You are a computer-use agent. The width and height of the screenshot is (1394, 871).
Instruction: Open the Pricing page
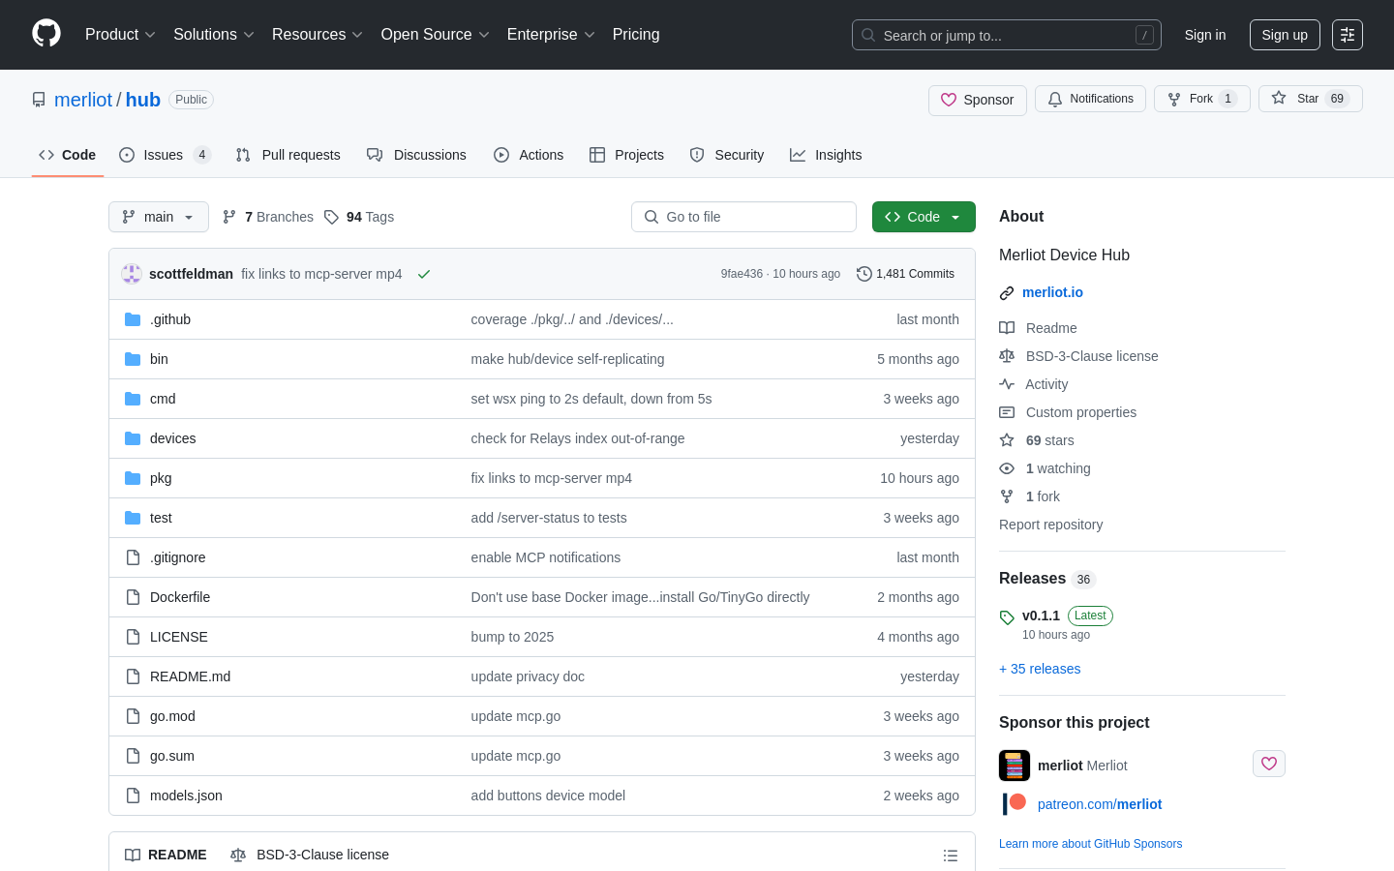636,35
